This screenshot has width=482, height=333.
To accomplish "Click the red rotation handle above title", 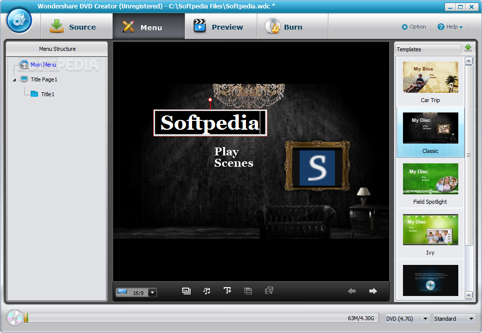I will point(210,100).
